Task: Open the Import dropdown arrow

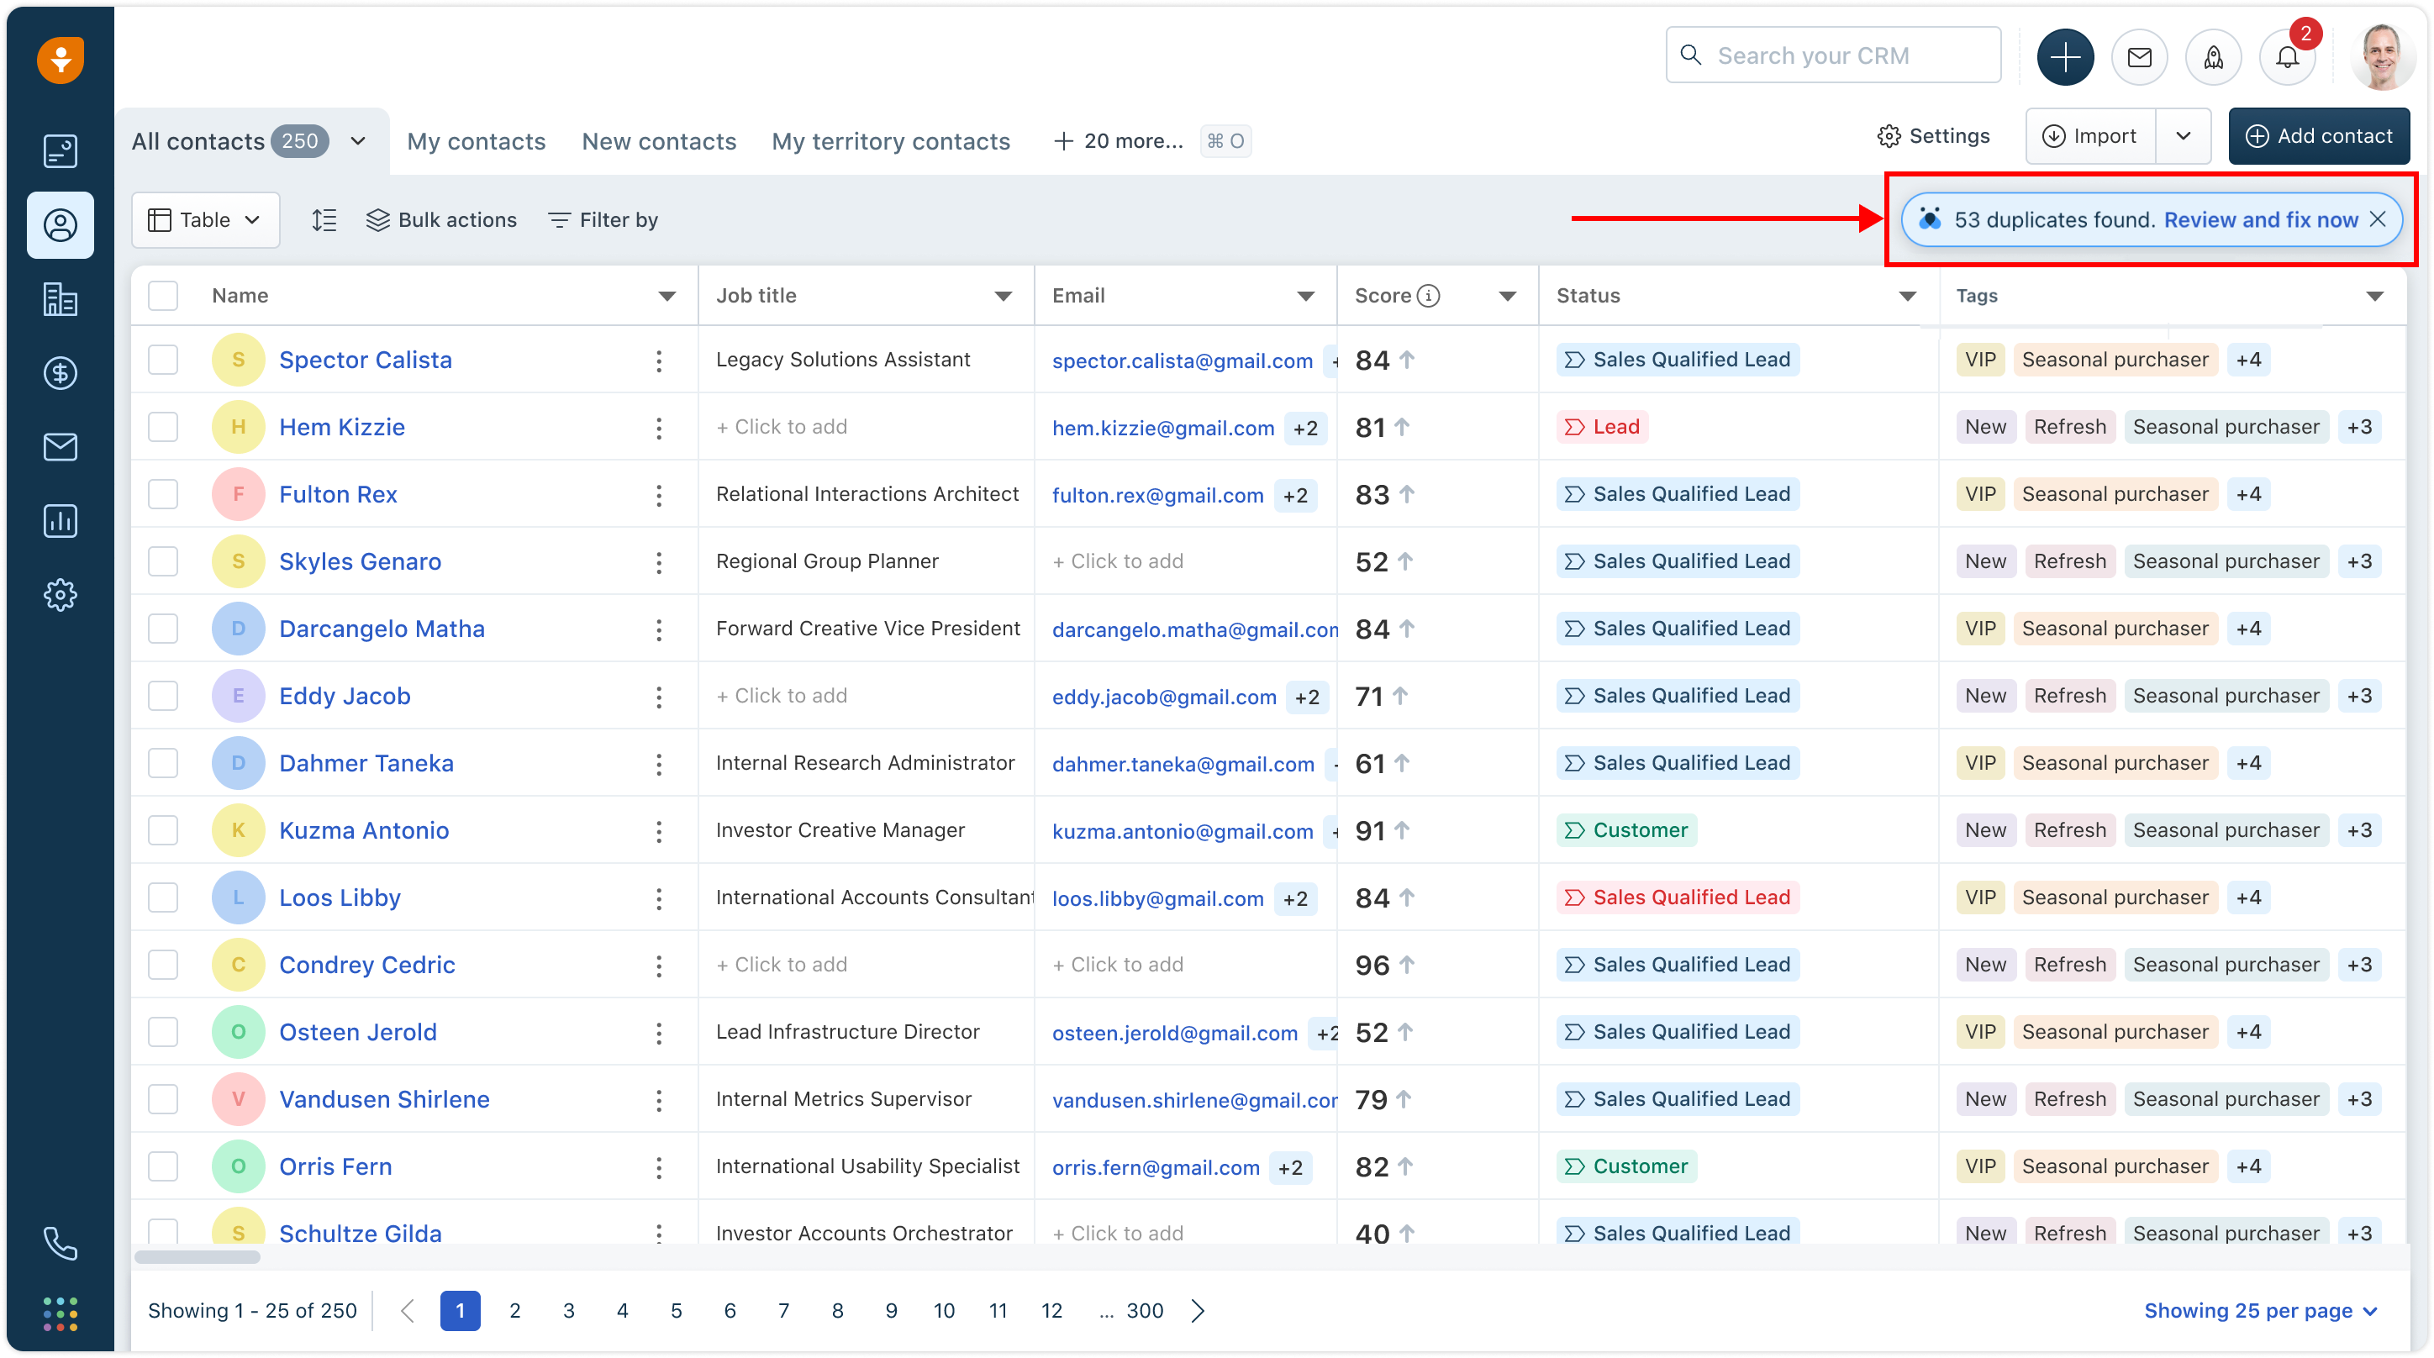Action: (x=2183, y=136)
